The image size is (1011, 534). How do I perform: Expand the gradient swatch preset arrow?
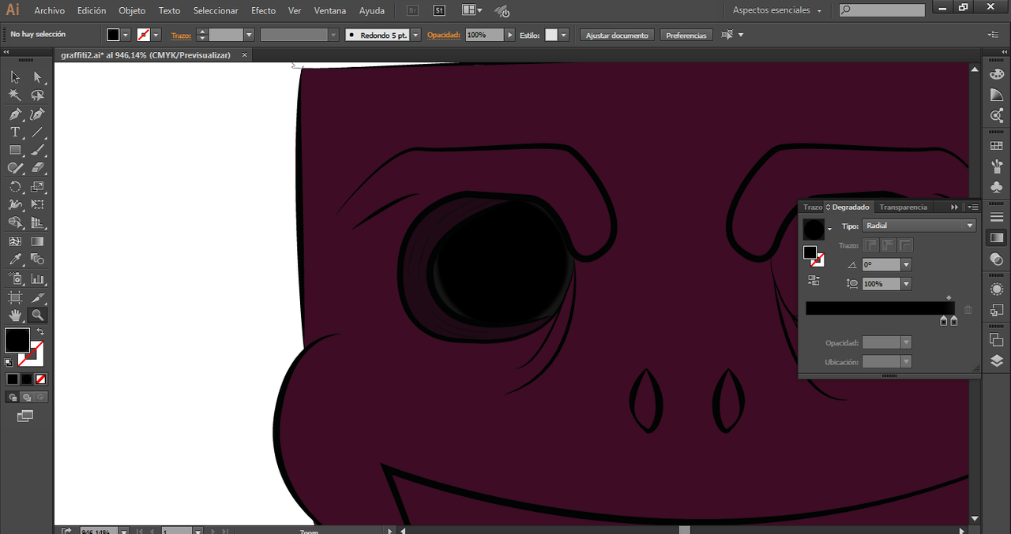pos(829,230)
